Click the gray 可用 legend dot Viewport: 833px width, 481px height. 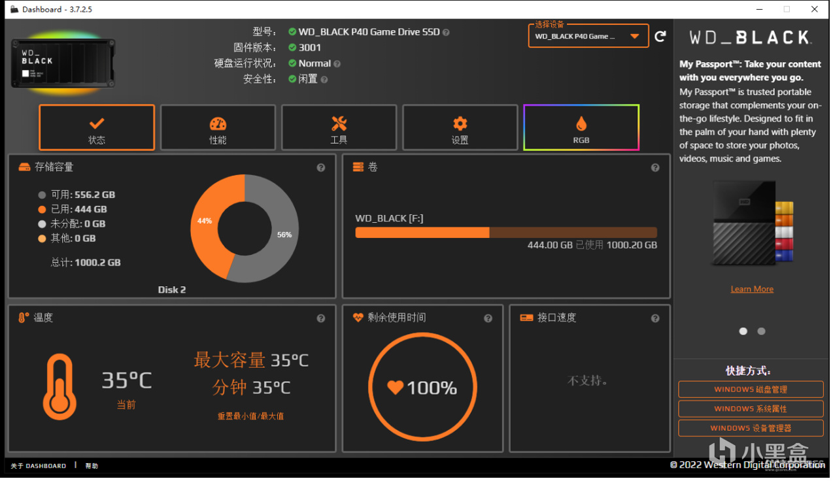tap(42, 195)
